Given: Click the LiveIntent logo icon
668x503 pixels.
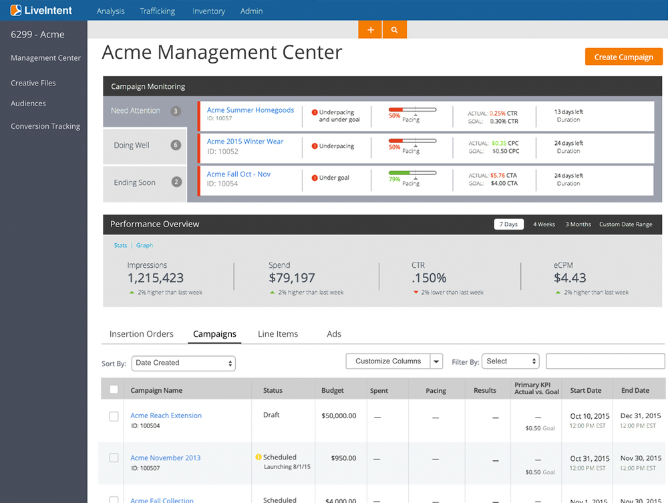Looking at the screenshot, I should 16,10.
